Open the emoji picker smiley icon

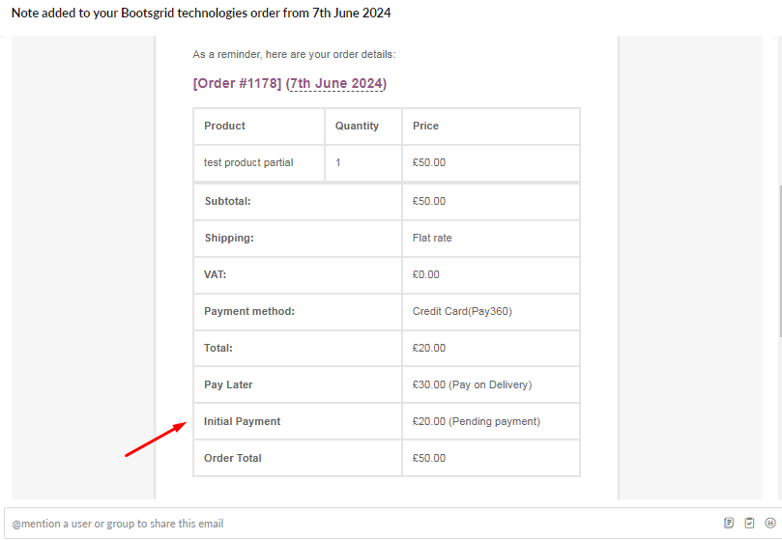point(770,523)
